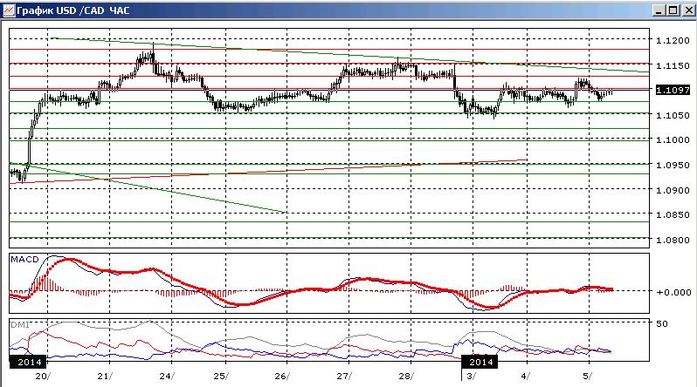Click the date label 27/ on time axis
Image resolution: width=697 pixels, height=387 pixels.
tap(344, 377)
